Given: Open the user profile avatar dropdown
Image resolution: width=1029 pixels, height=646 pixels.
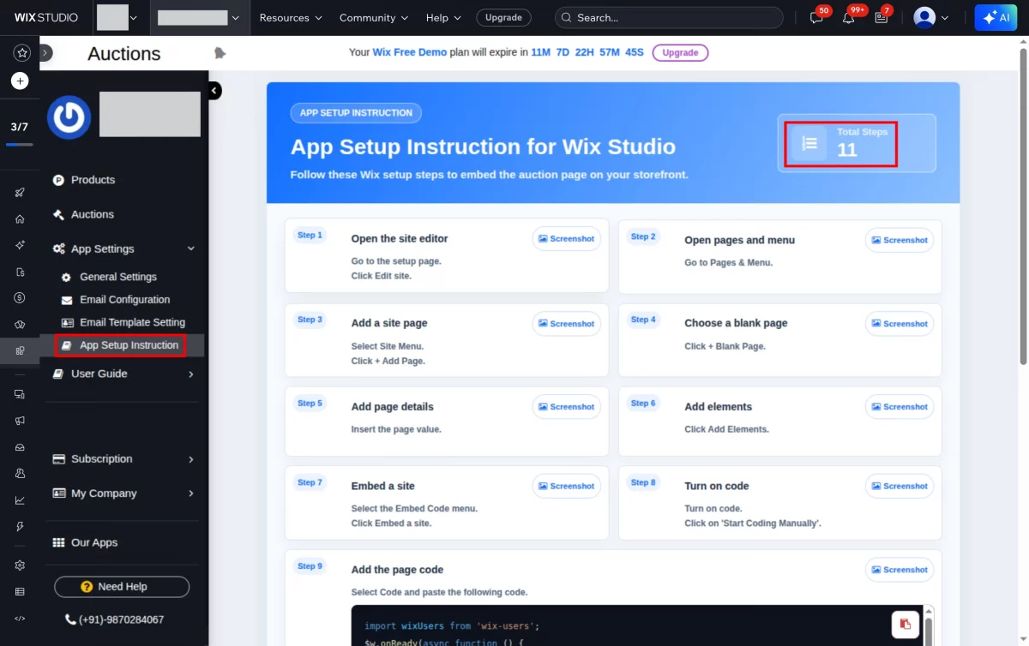Looking at the screenshot, I should (x=931, y=17).
